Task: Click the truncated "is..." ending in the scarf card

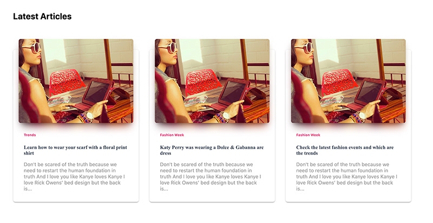Action: [28, 189]
